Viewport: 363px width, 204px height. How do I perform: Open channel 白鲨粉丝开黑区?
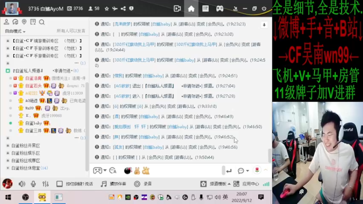coord(25,146)
